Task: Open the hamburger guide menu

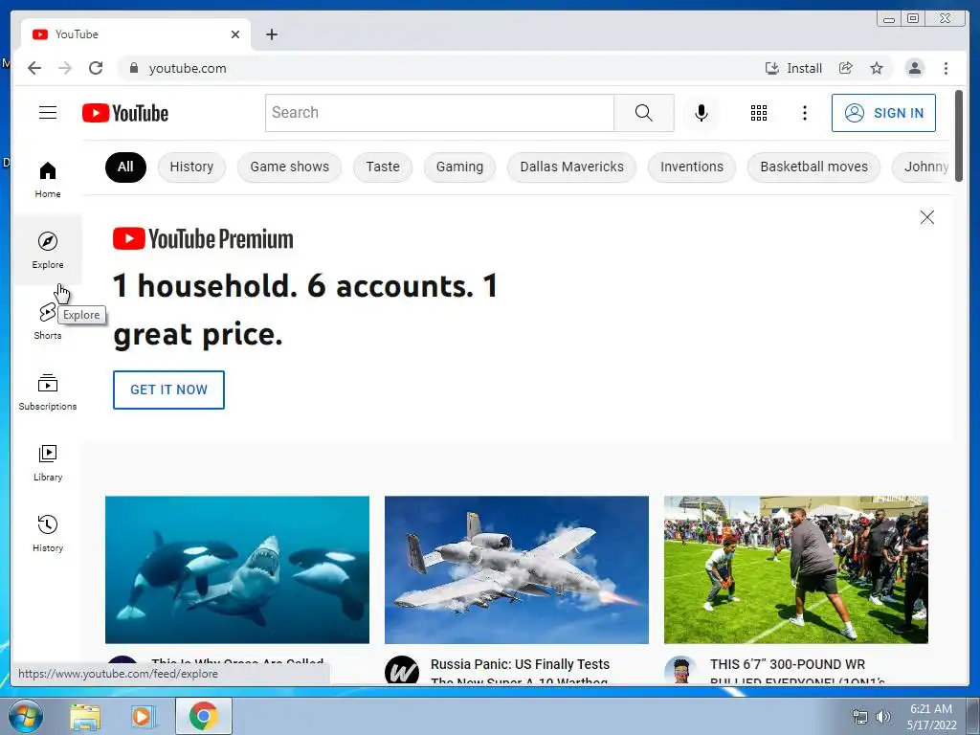Action: click(x=48, y=113)
